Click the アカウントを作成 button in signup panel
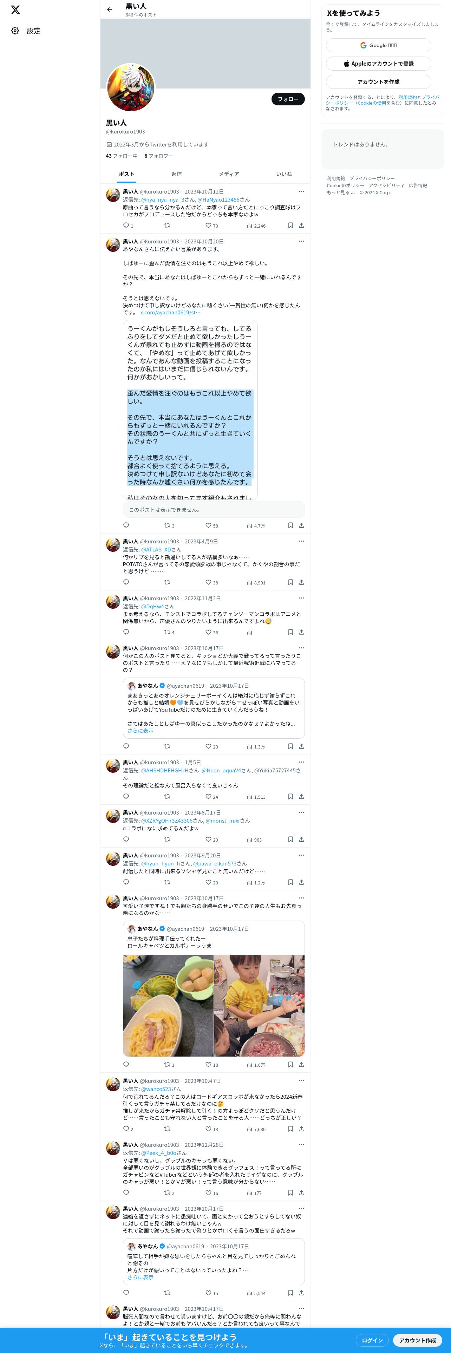 coord(379,82)
